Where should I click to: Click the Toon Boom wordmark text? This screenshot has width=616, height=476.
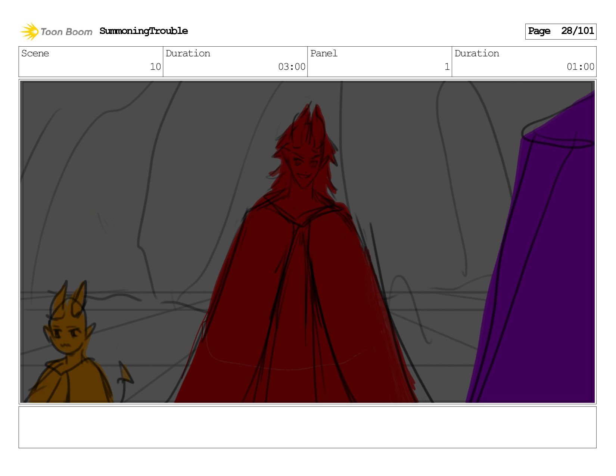coord(66,32)
